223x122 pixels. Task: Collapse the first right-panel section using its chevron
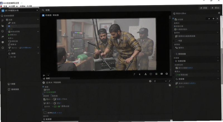point(217,23)
